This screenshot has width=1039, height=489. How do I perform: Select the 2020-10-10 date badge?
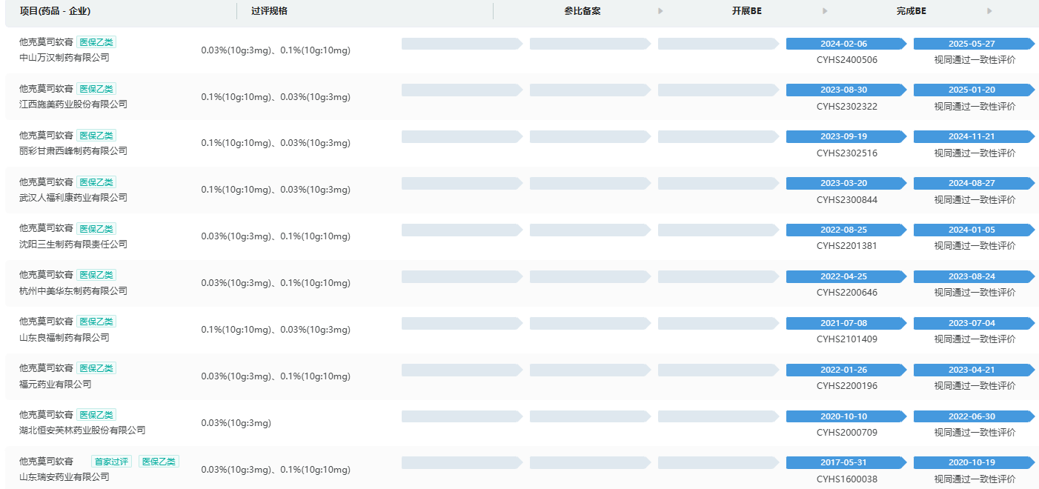click(x=846, y=416)
